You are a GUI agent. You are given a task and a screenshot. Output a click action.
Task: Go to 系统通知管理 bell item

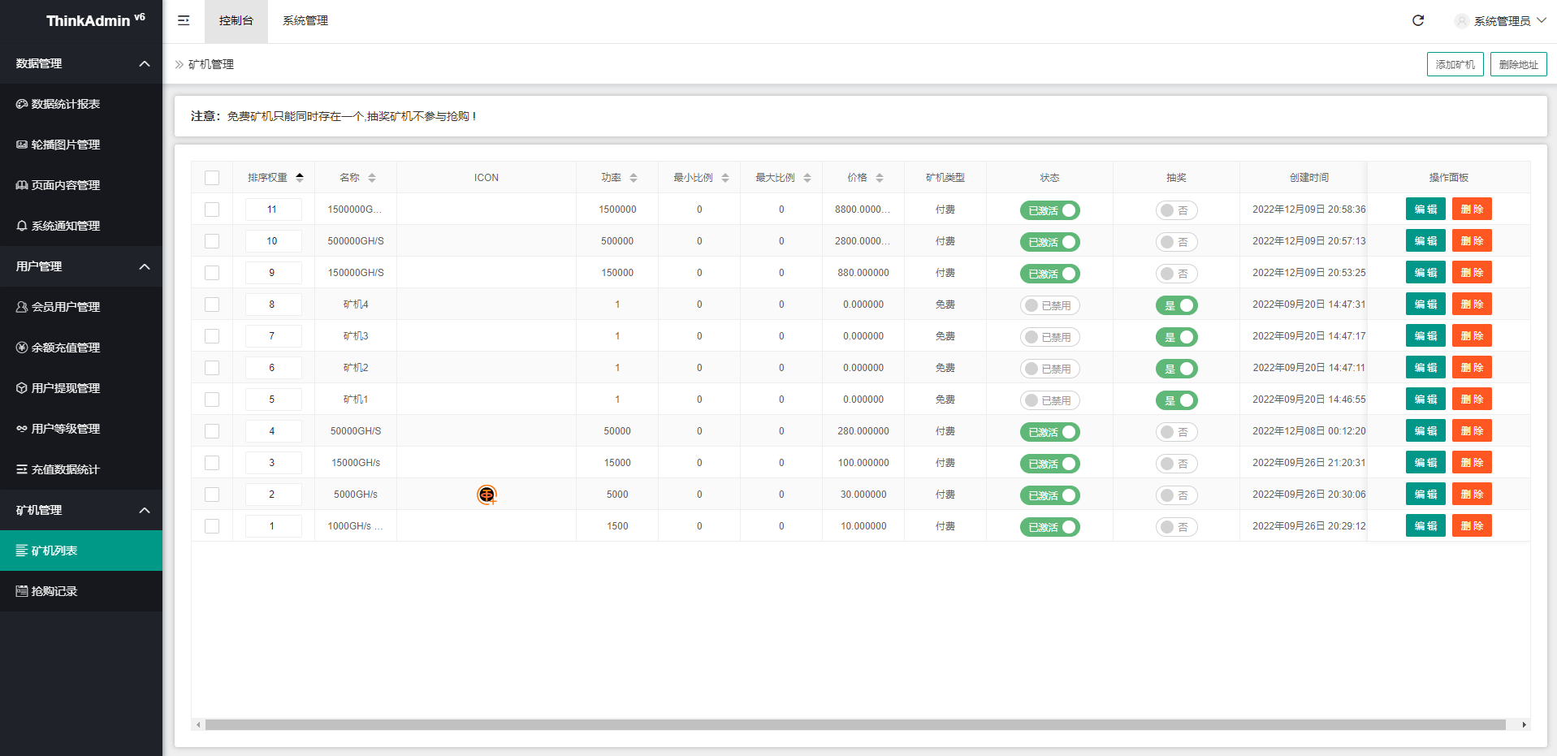(65, 226)
